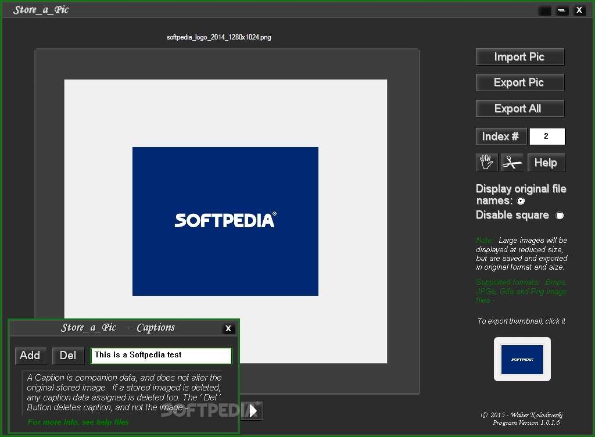Toggle the Disable square option
The image size is (595, 437).
pos(560,216)
